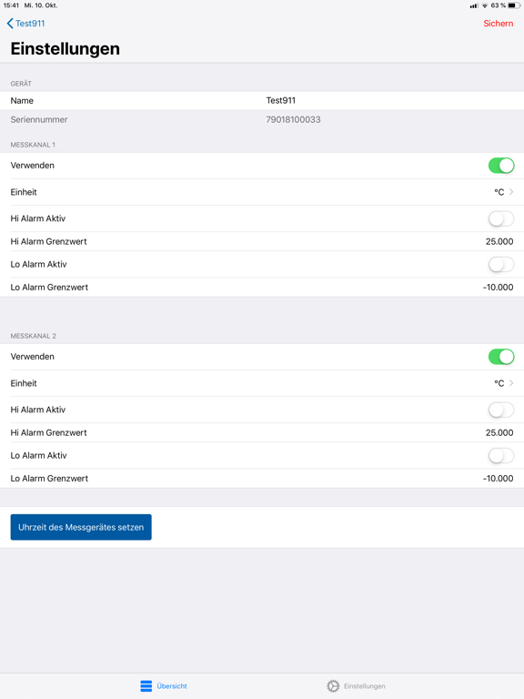Image resolution: width=524 pixels, height=699 pixels.
Task: Switch to the Einstellungen tab
Action: tap(356, 686)
